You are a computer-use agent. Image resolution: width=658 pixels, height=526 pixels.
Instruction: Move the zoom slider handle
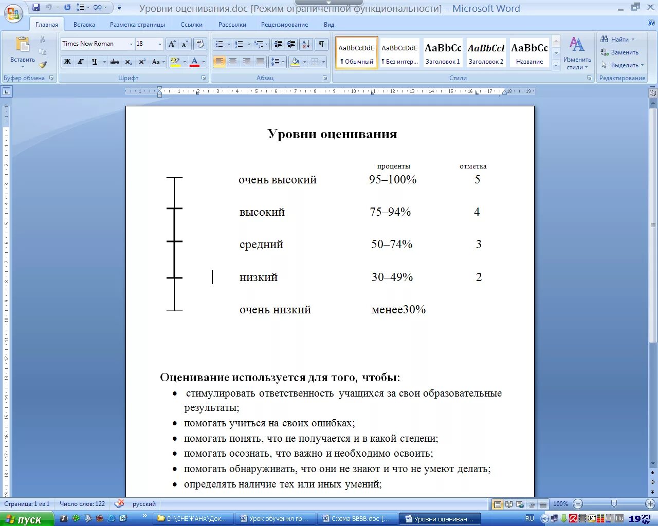[614, 504]
